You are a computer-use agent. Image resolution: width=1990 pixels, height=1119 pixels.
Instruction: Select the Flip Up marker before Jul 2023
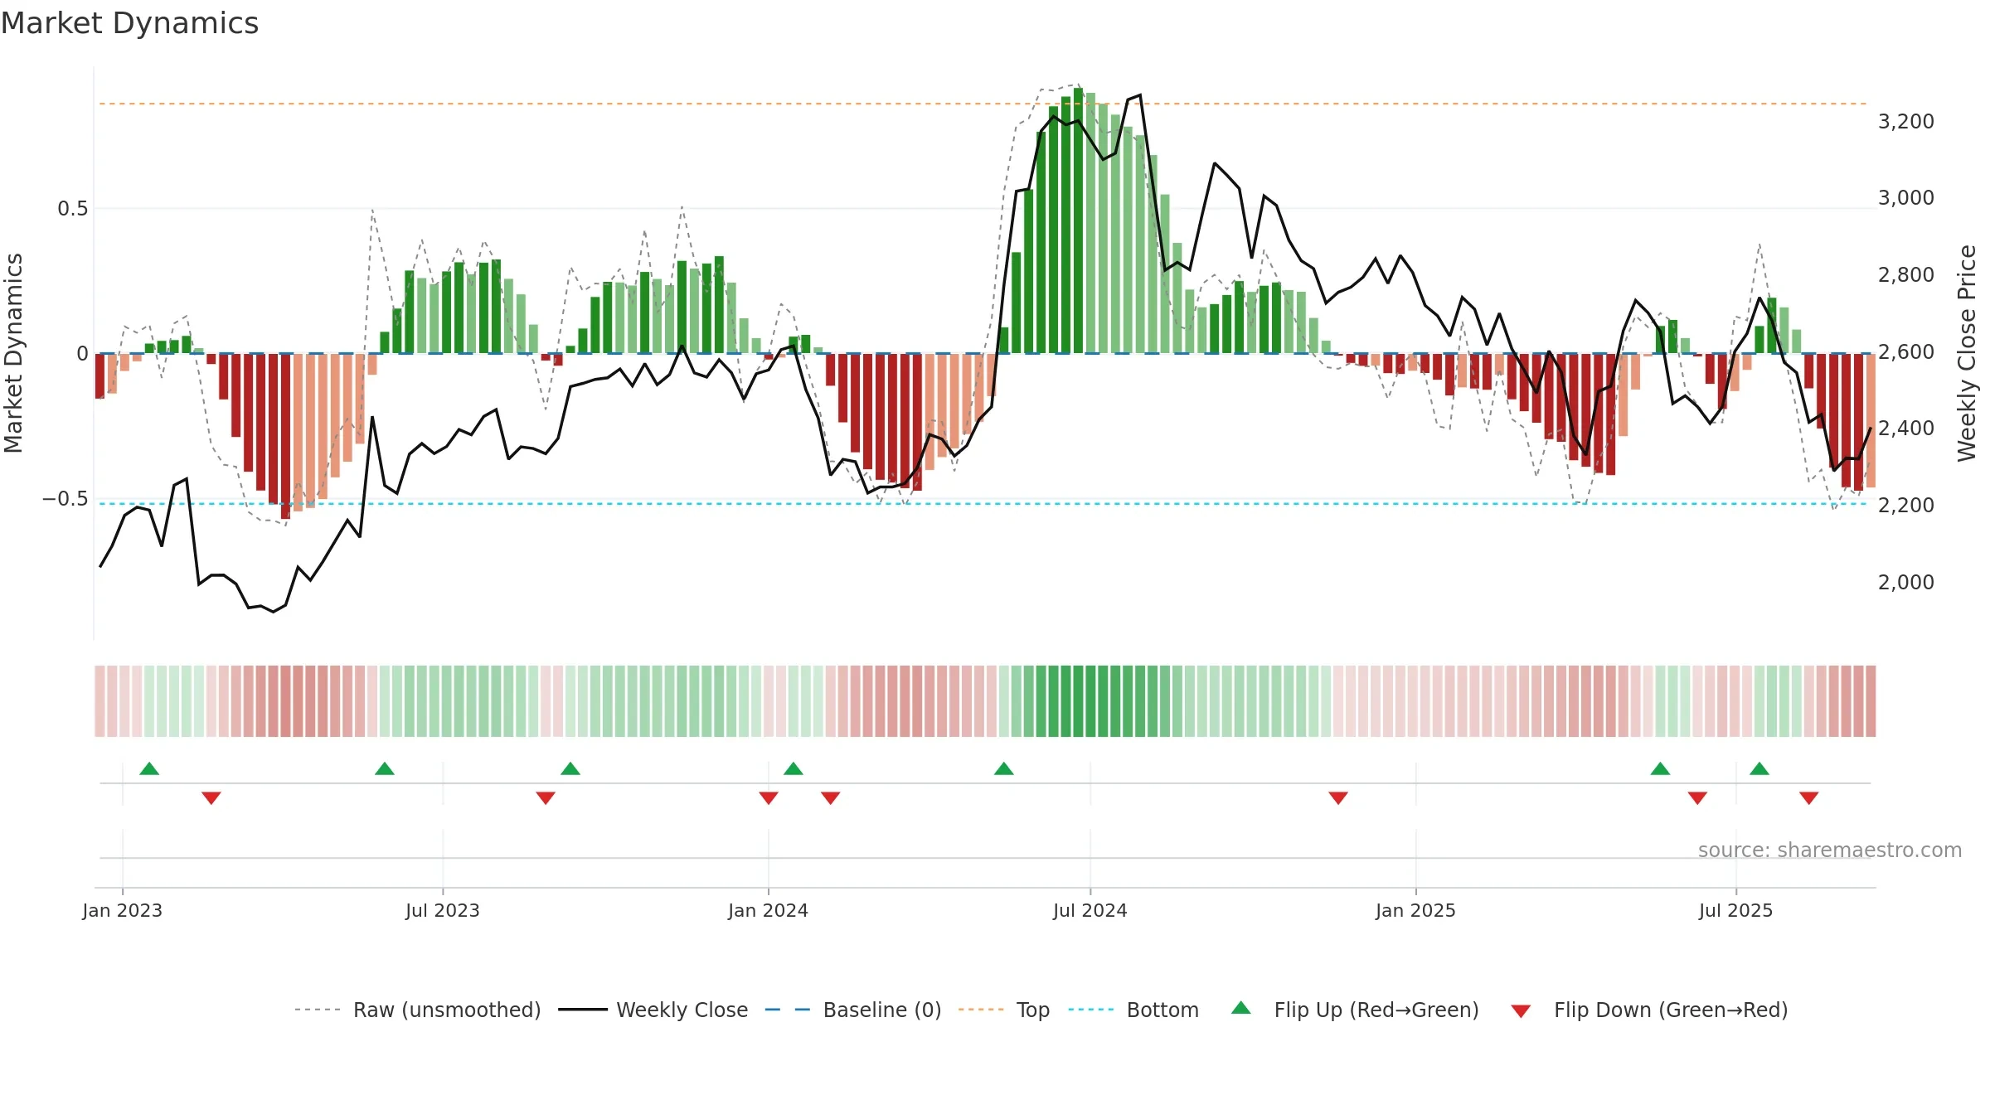[x=385, y=768]
